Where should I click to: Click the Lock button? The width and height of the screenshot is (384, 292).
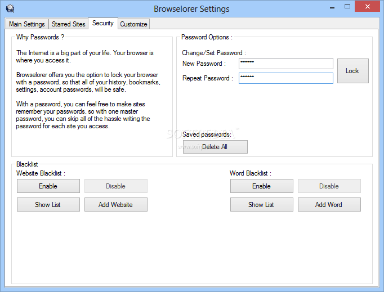(x=352, y=71)
